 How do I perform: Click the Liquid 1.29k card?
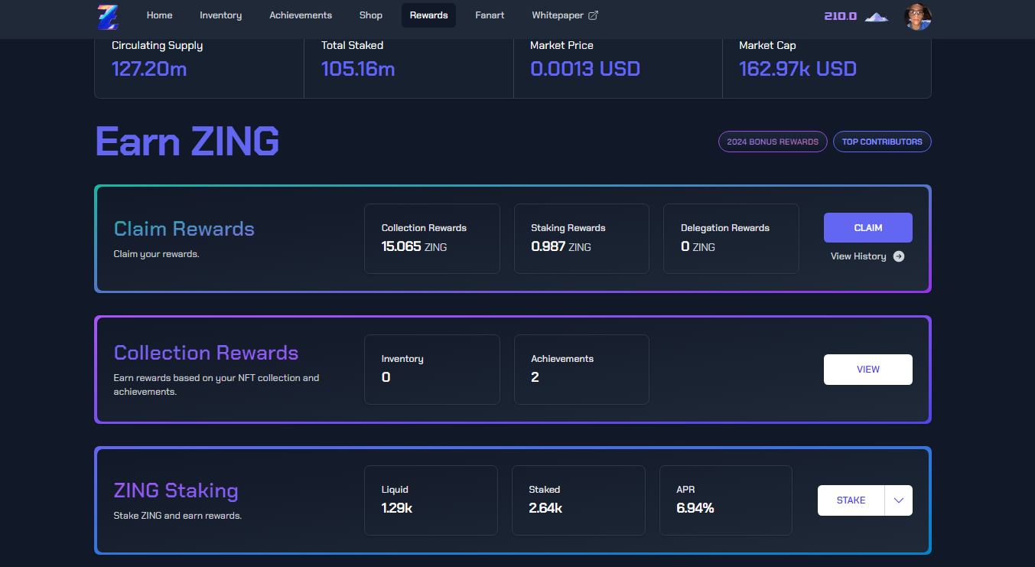pyautogui.click(x=431, y=500)
